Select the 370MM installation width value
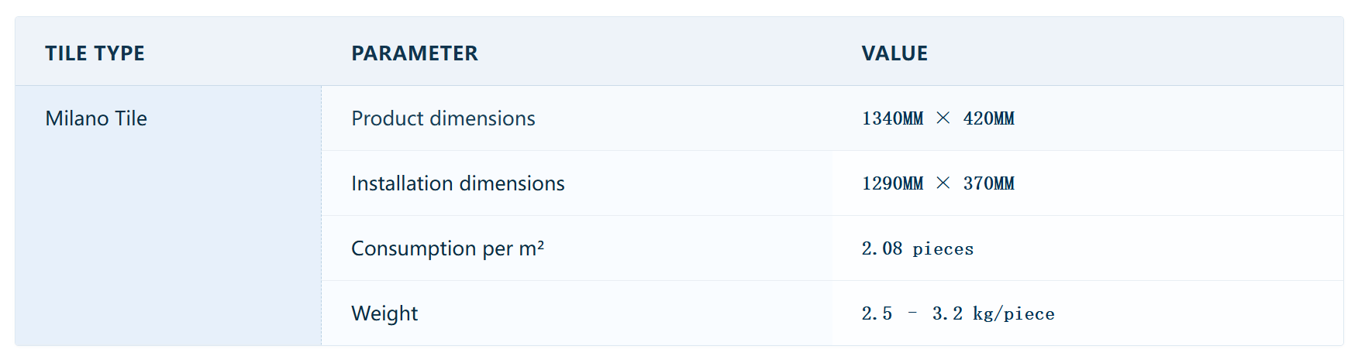 pos(988,183)
